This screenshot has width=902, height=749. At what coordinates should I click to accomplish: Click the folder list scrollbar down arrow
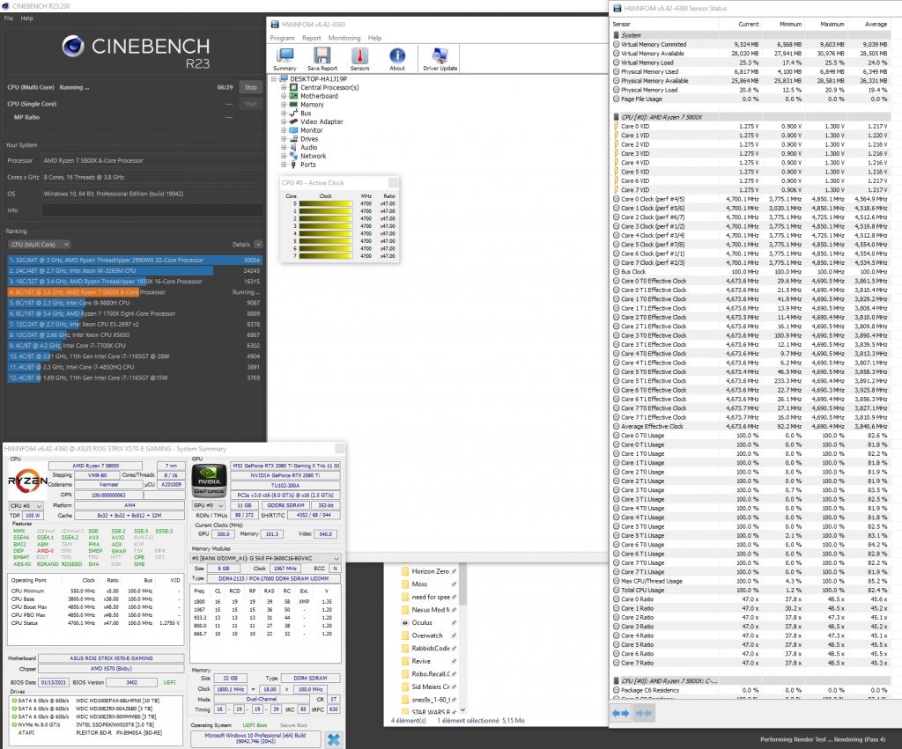pos(462,710)
